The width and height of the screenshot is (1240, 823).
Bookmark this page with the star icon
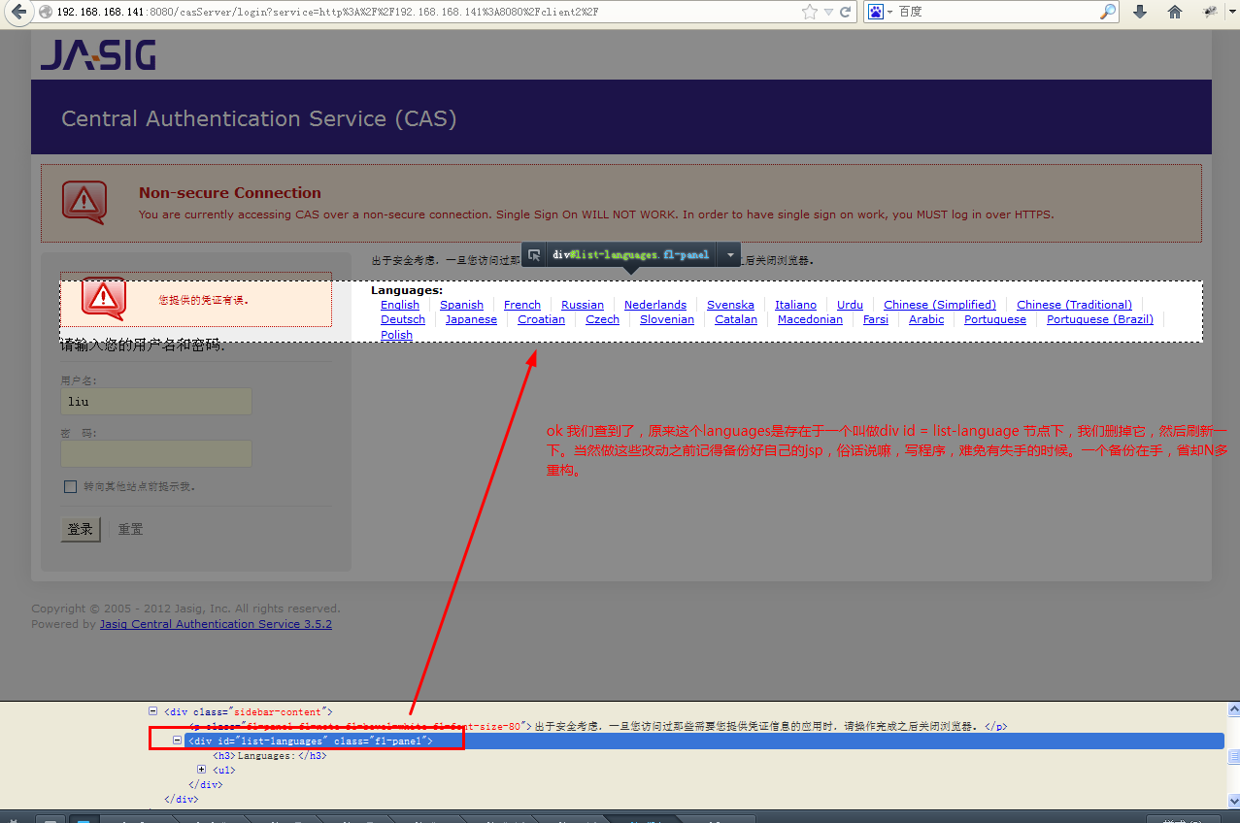pyautogui.click(x=810, y=12)
